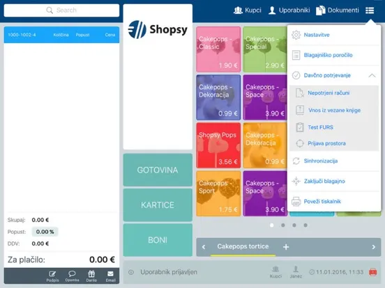The image size is (385, 288).
Task: Click the Poveži tiskalnik printer icon
Action: pyautogui.click(x=296, y=201)
